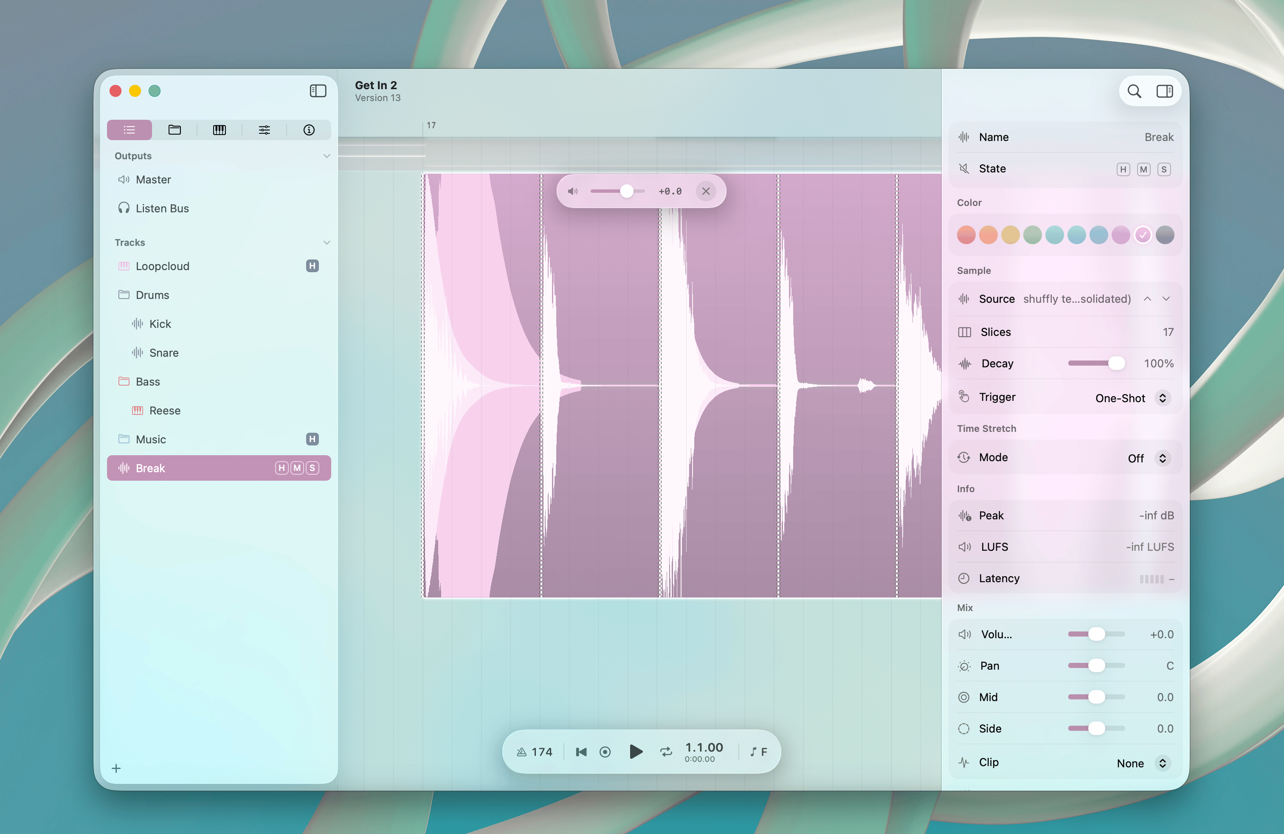
Task: Collapse the Outputs section
Action: pos(327,156)
